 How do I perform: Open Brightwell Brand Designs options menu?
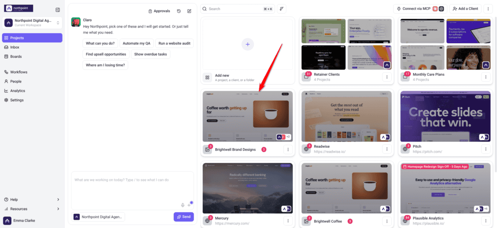point(288,149)
